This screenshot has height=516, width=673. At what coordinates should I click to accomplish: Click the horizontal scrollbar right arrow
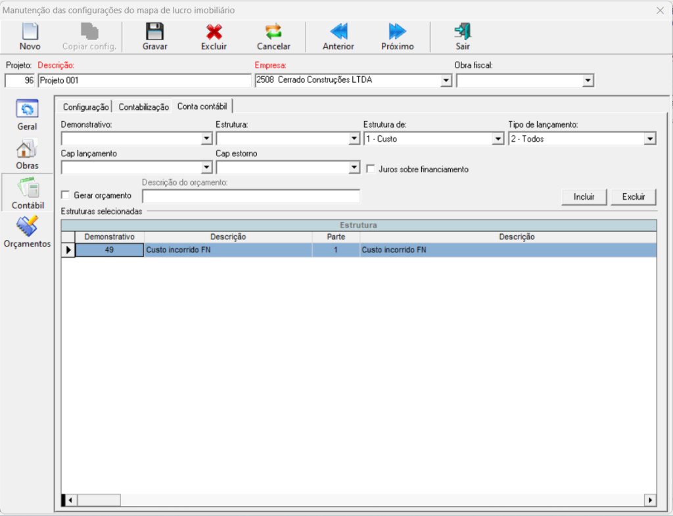650,500
